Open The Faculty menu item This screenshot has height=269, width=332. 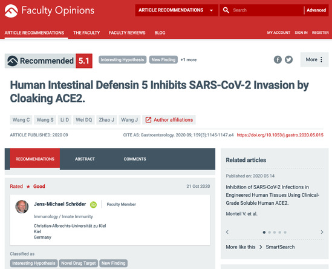[86, 33]
